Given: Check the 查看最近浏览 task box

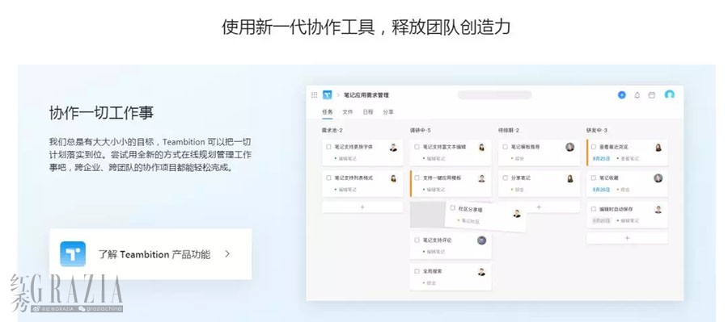Looking at the screenshot, I should (594, 147).
